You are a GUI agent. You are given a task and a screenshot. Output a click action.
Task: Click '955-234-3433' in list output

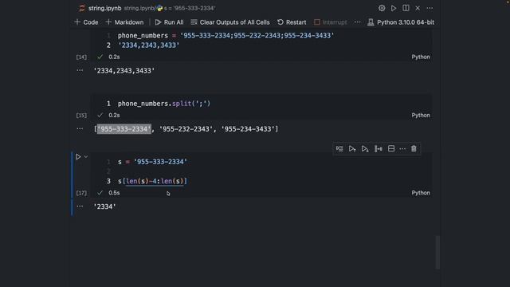pyautogui.click(x=248, y=129)
